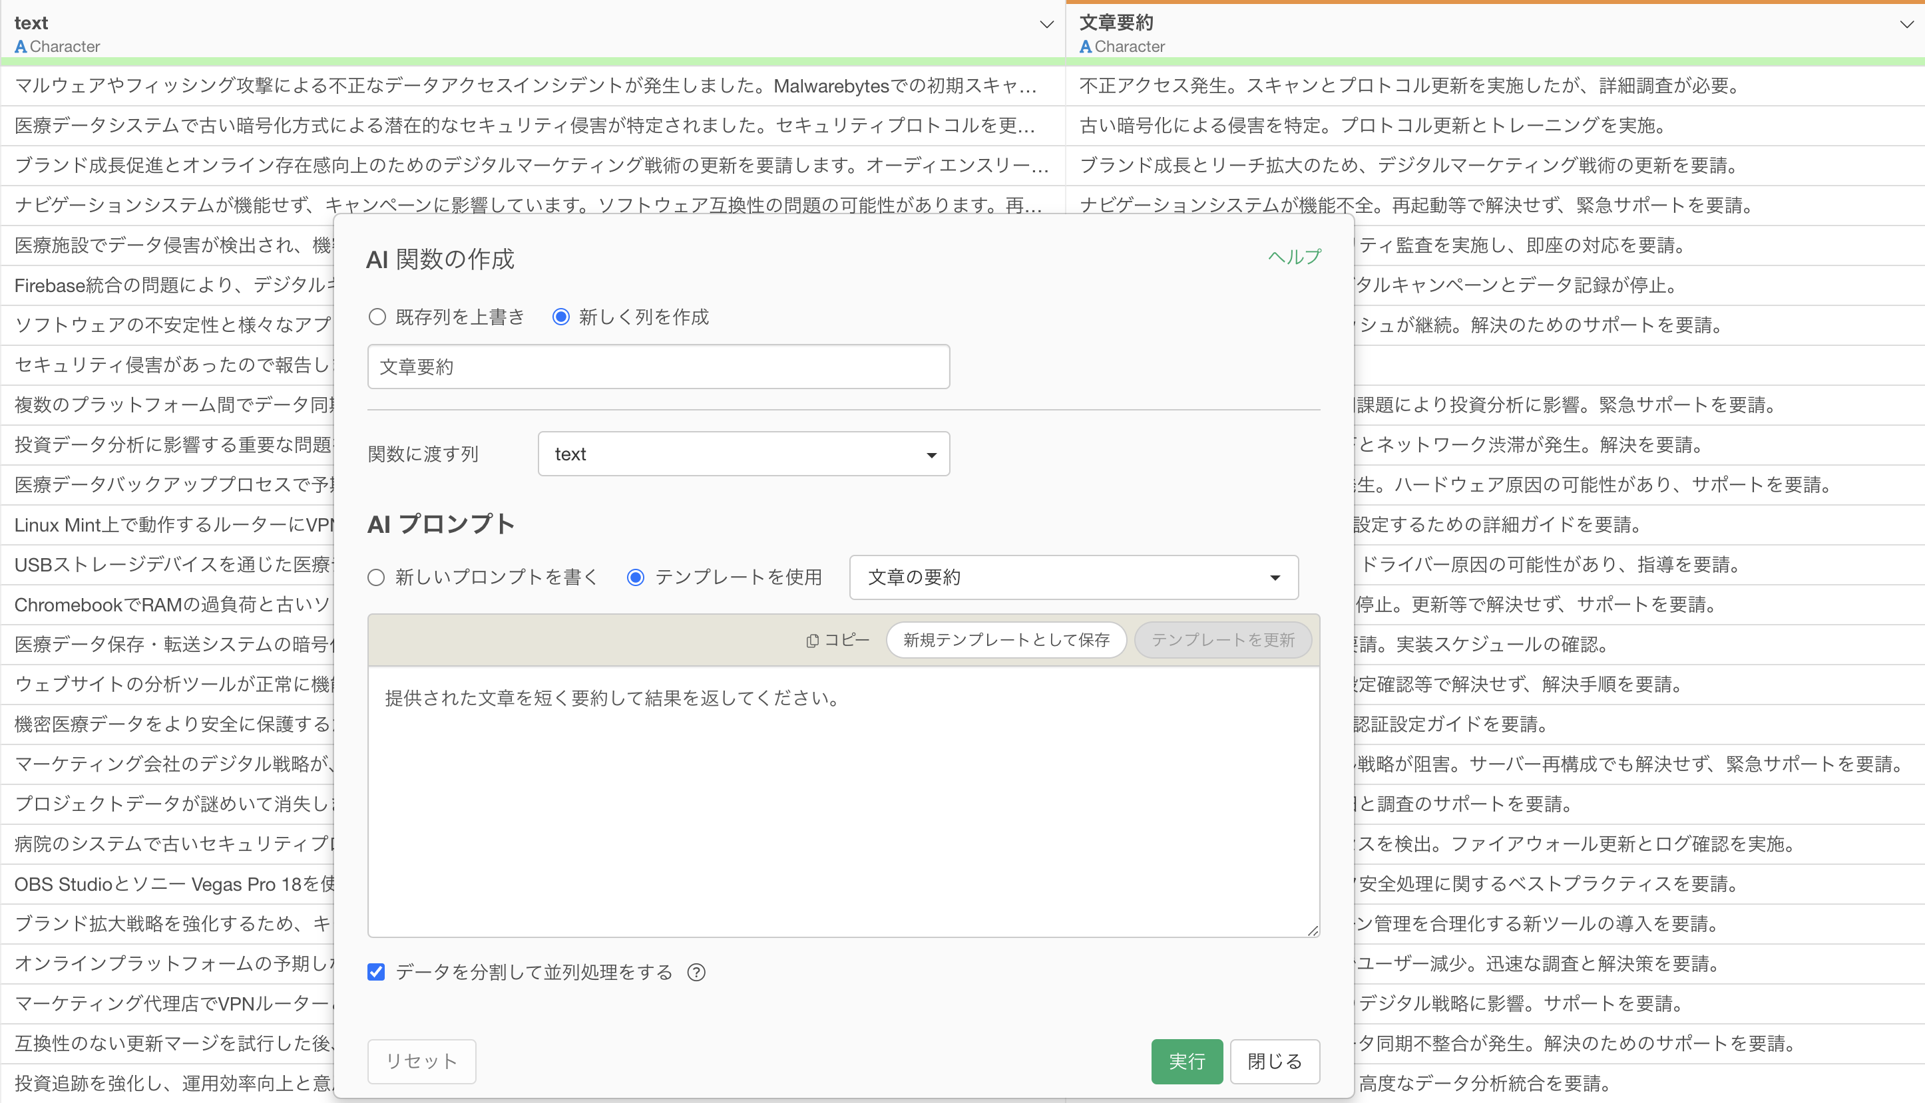
Task: Choose 新しいプロンプトを書く radio button
Action: [x=377, y=577]
